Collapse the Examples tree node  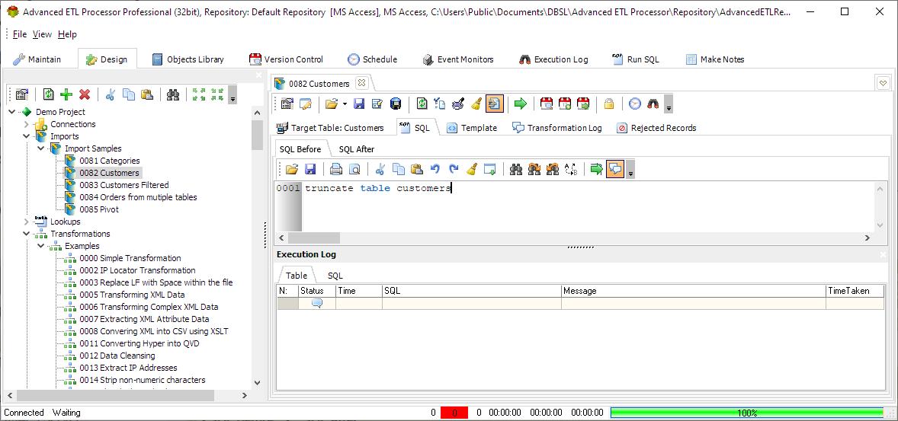click(40, 246)
